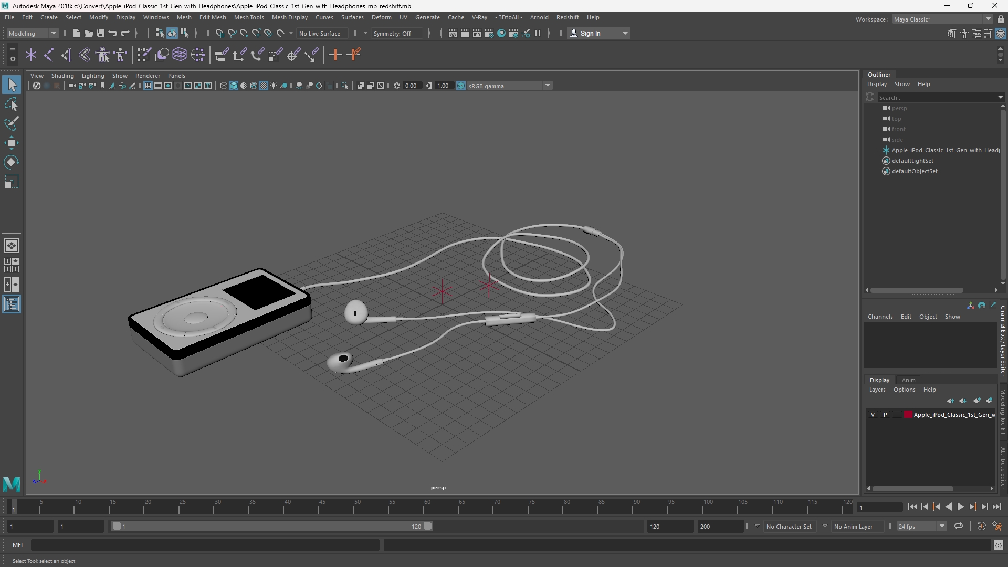1008x567 pixels.
Task: Toggle the viewport grid icon
Action: [x=148, y=86]
